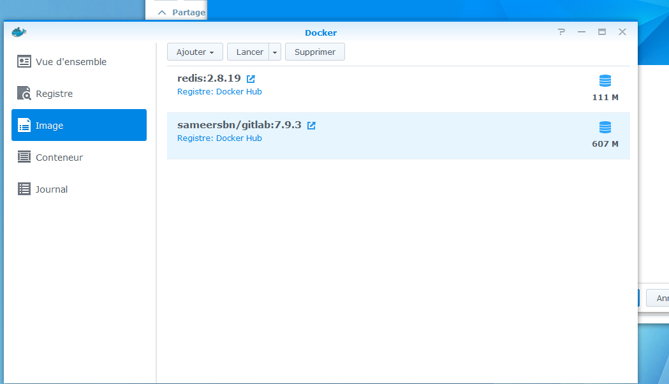The image size is (669, 384).
Task: Switch to the Registre section
Action: point(79,93)
